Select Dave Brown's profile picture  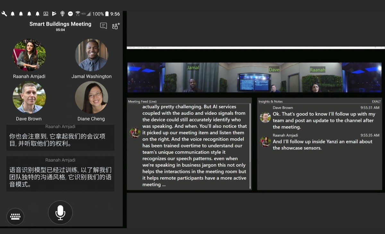(x=29, y=97)
